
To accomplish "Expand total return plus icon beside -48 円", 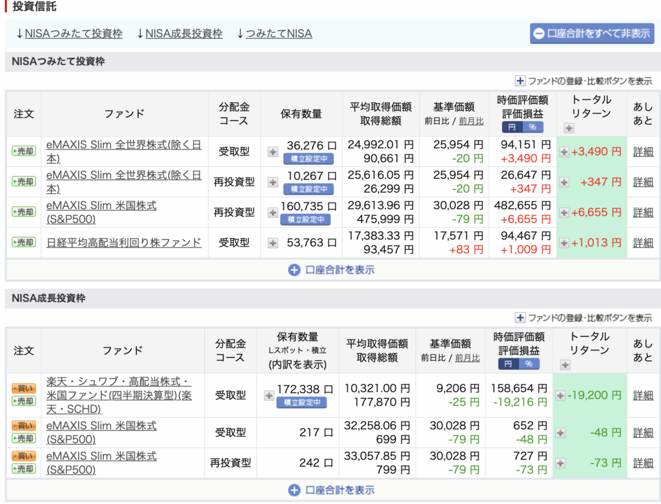I will [560, 433].
